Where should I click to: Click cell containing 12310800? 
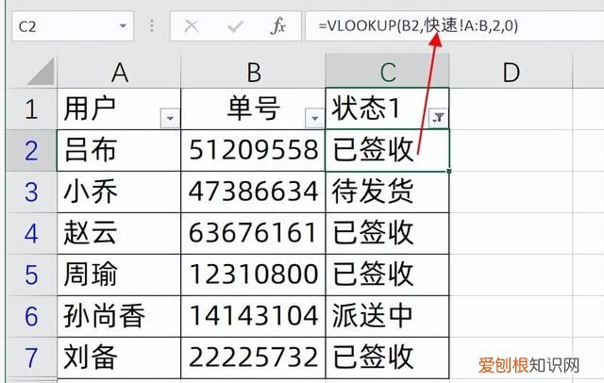[253, 275]
